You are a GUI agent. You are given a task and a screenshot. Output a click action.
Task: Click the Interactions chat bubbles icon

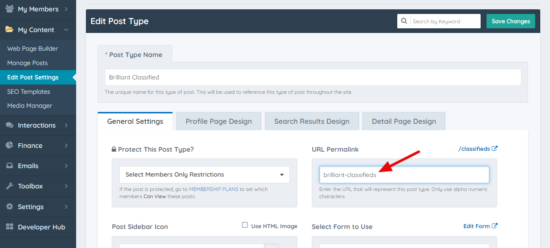(9, 125)
